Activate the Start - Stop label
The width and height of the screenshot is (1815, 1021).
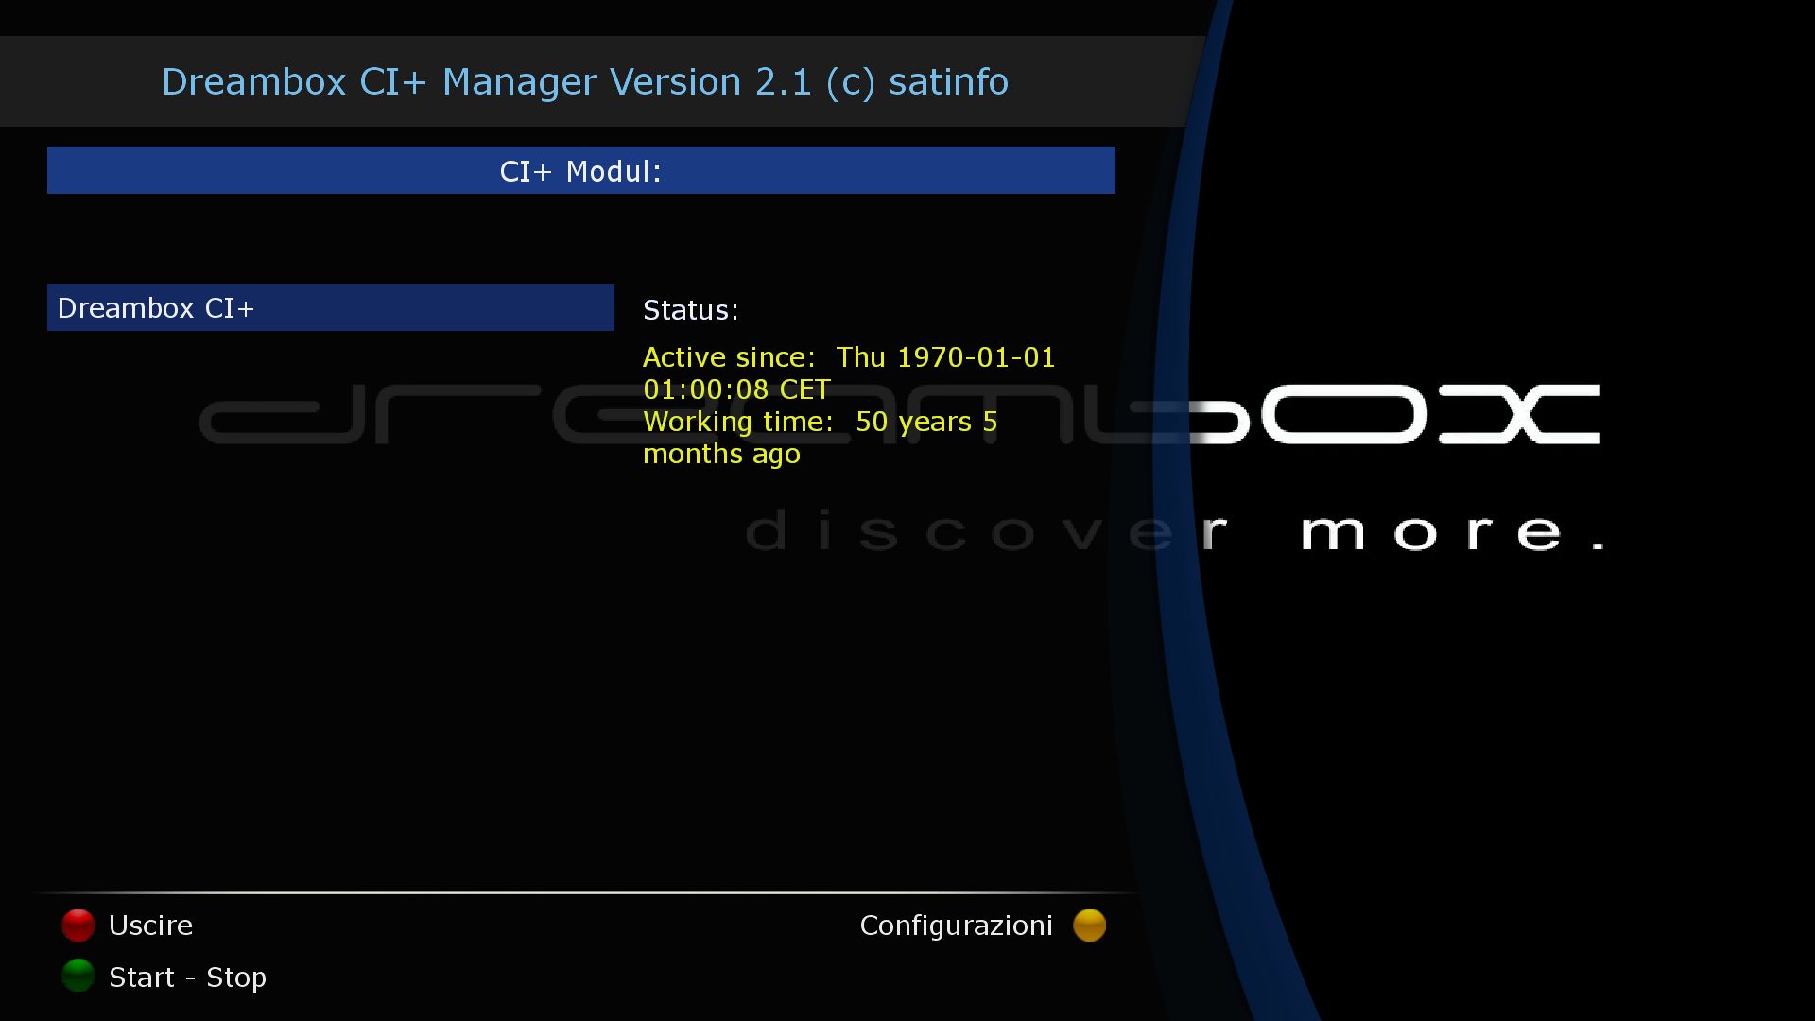click(187, 977)
